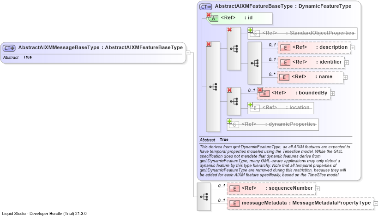This screenshot has width=378, height=216.
Task: Click Abstract True under AbstractAIXMMessageBaseType
Action: coord(18,58)
